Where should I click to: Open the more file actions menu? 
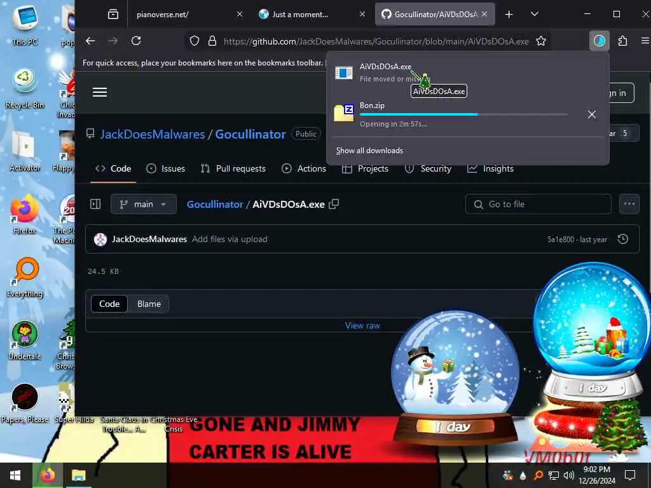629,204
